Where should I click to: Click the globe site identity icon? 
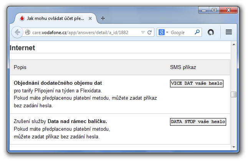pyautogui.click(x=28, y=32)
